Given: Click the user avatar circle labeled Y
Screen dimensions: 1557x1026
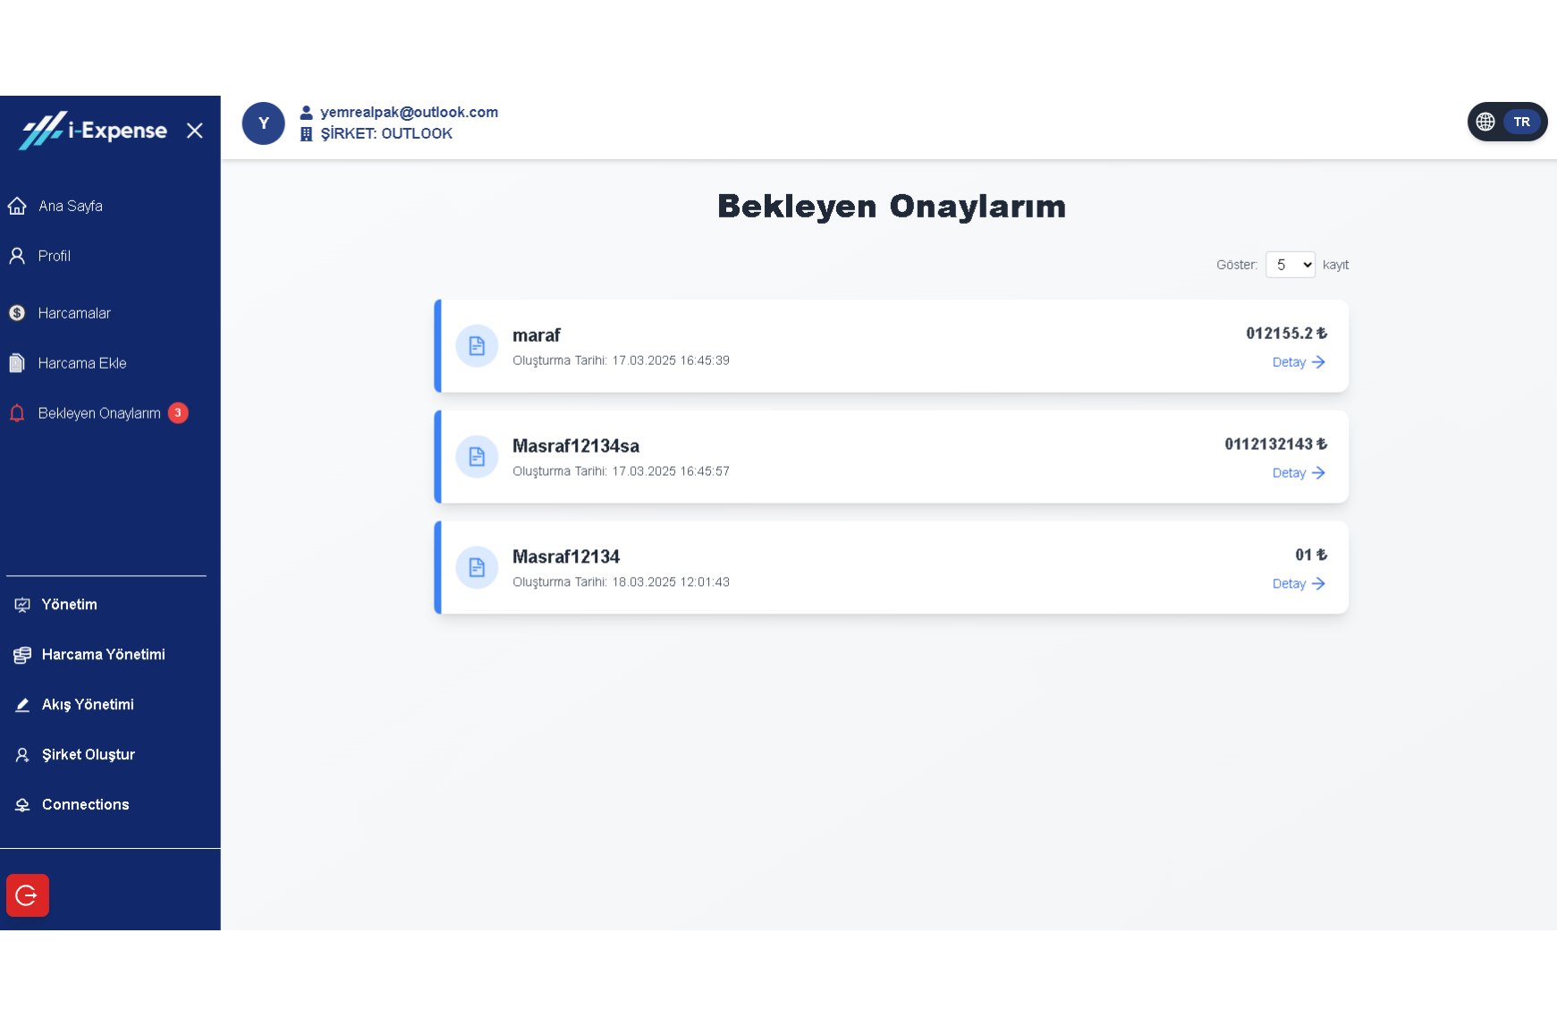Looking at the screenshot, I should (x=263, y=123).
